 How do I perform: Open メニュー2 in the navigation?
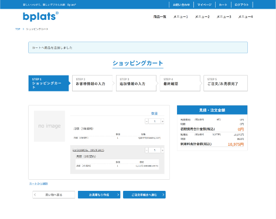(202, 17)
